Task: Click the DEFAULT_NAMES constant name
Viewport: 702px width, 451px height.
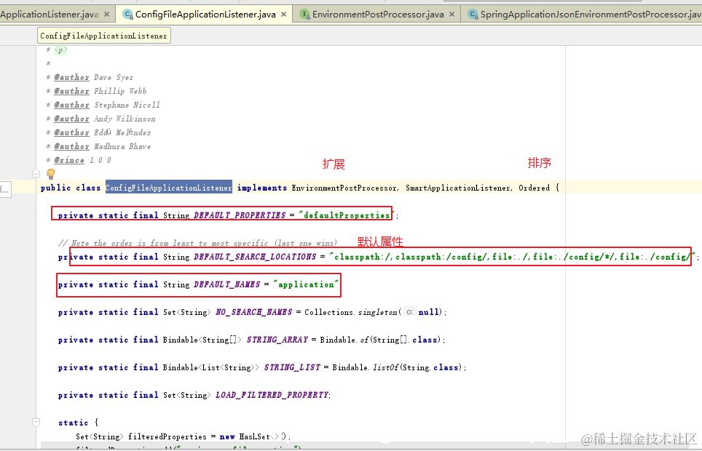Action: [227, 284]
